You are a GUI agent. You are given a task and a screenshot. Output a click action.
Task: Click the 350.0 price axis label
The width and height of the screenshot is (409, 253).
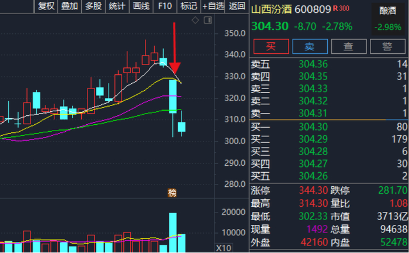click(x=235, y=33)
